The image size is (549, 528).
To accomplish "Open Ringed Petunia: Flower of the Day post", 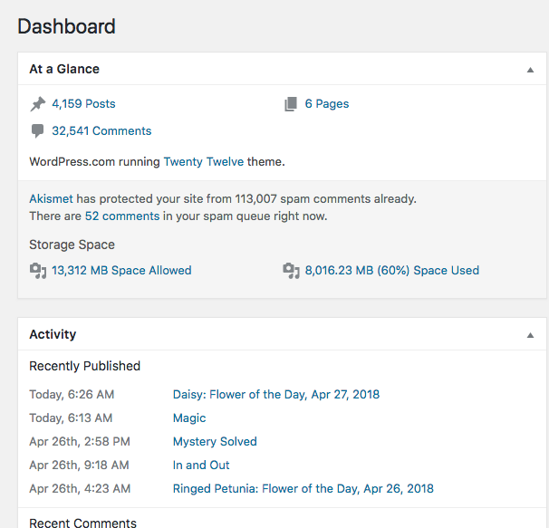I will click(303, 489).
